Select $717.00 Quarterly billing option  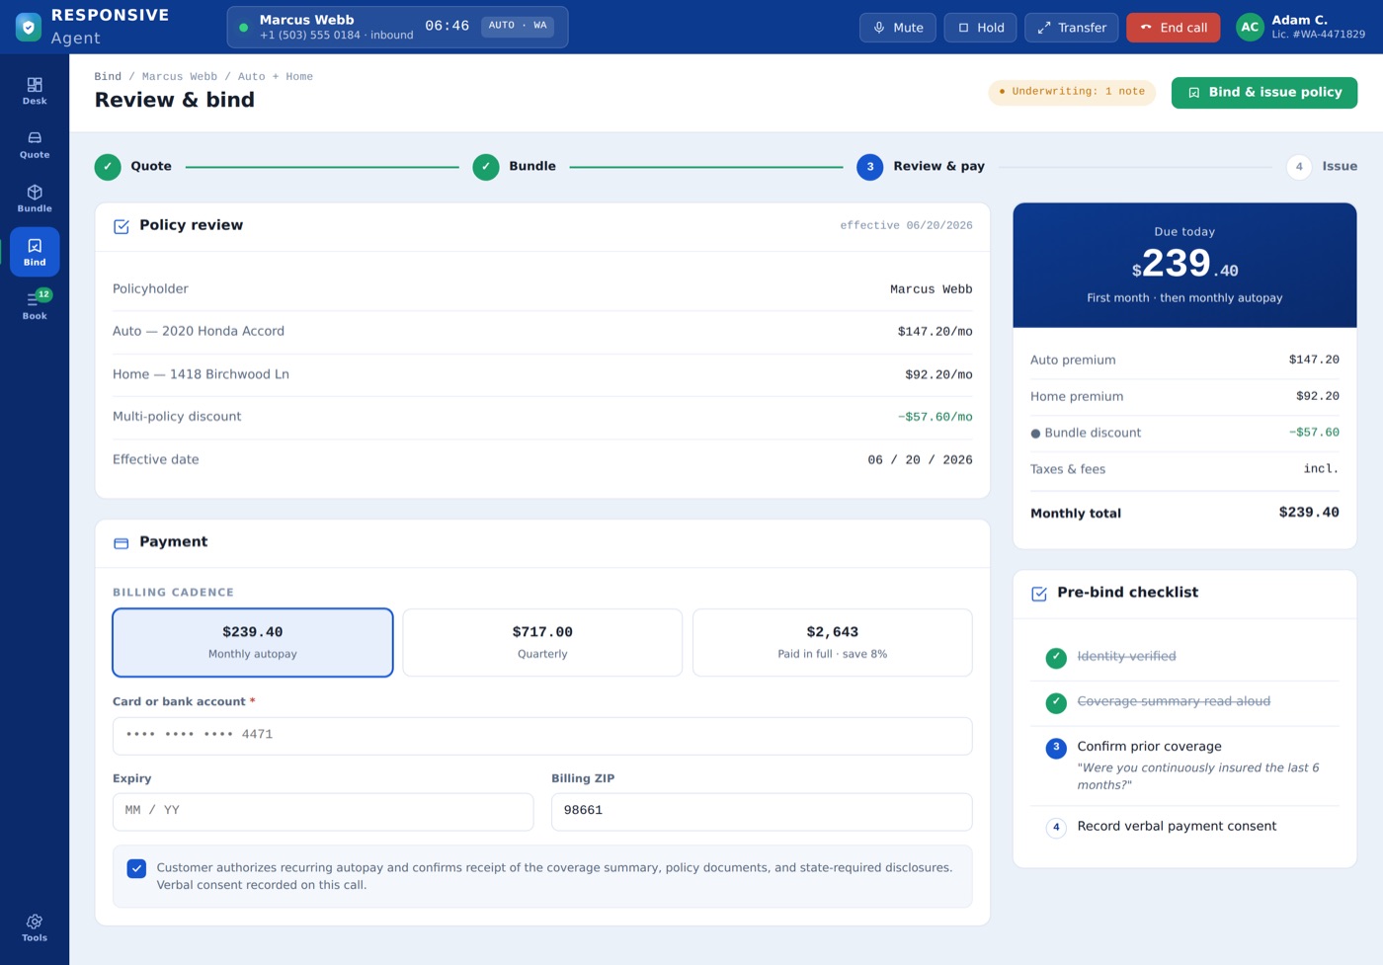[x=542, y=643]
